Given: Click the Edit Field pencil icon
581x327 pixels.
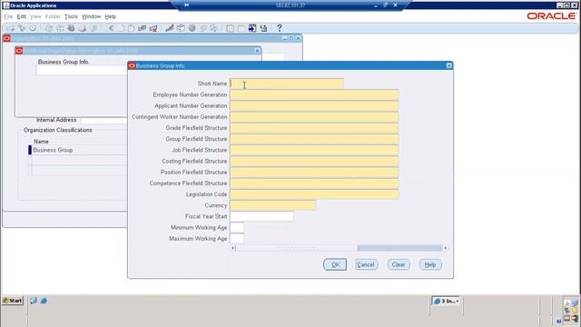Looking at the screenshot, I should coord(170,28).
